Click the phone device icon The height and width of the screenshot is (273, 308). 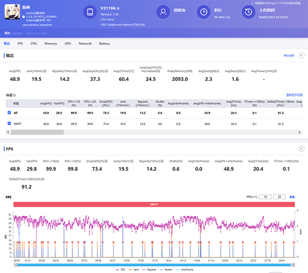pyautogui.click(x=90, y=12)
